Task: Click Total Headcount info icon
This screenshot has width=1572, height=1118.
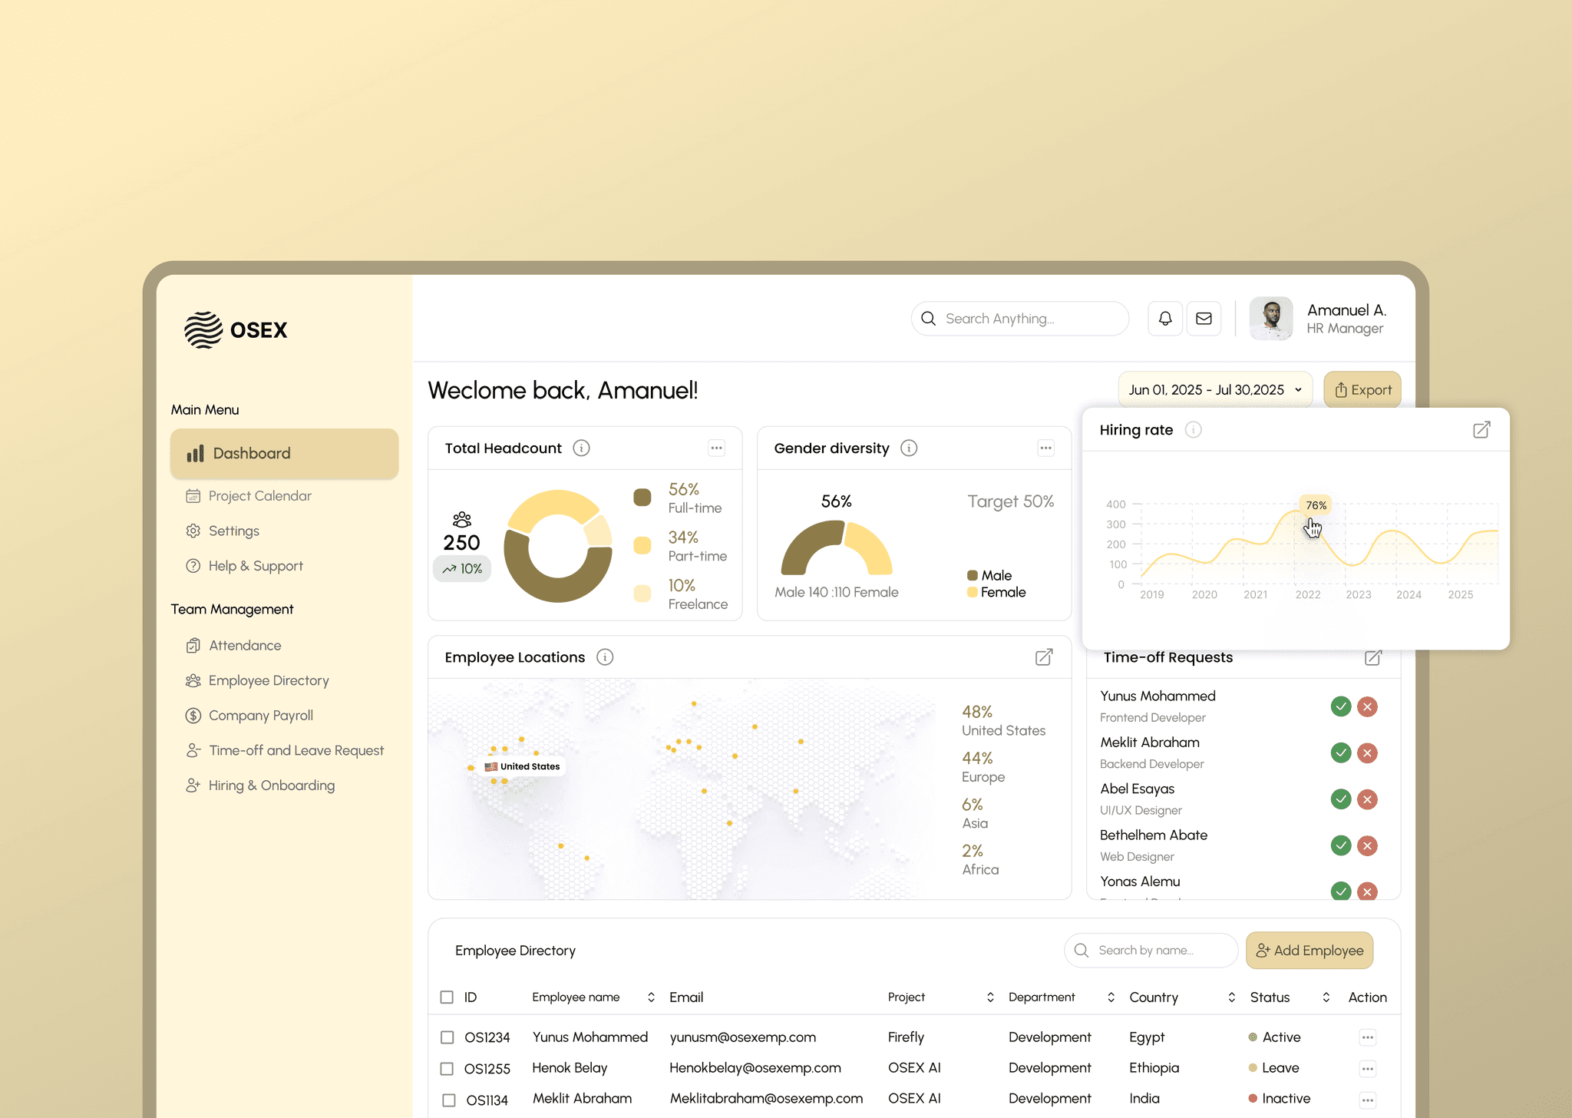Action: click(581, 448)
